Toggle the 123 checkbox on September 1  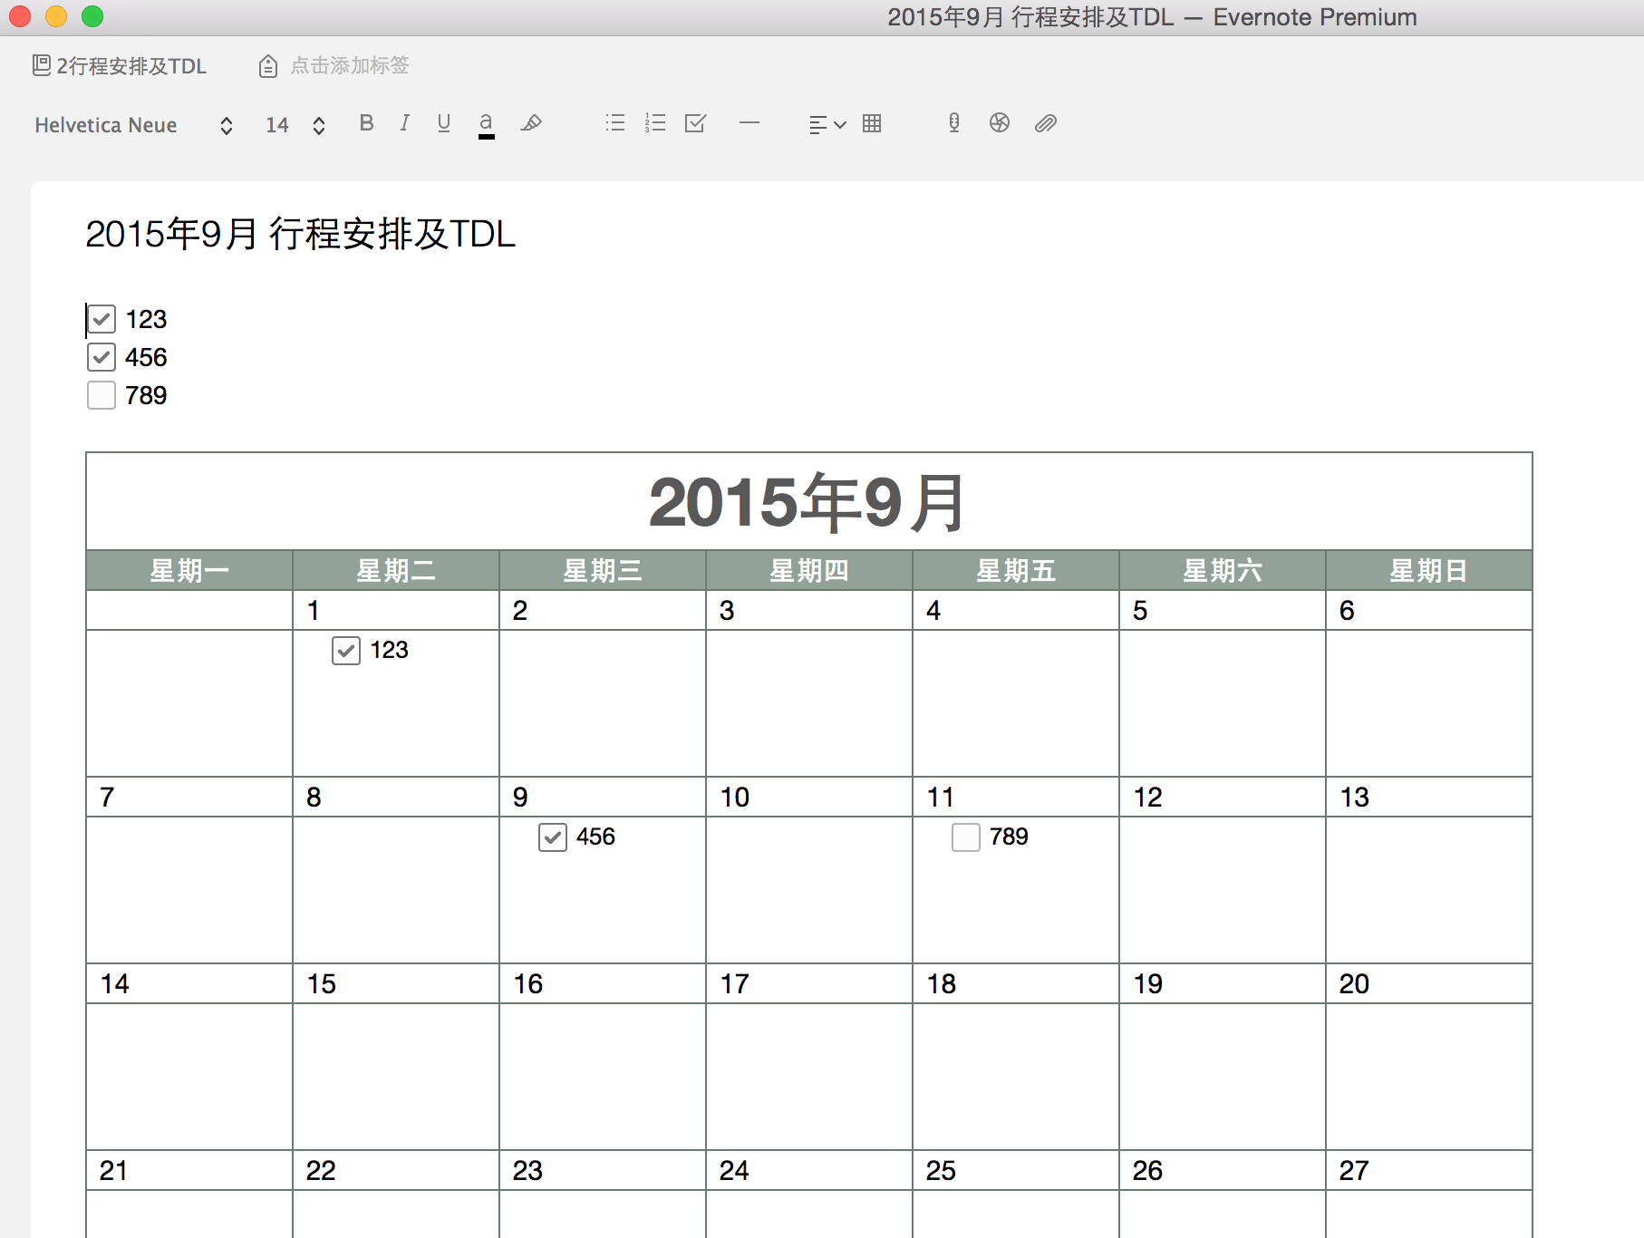tap(346, 651)
